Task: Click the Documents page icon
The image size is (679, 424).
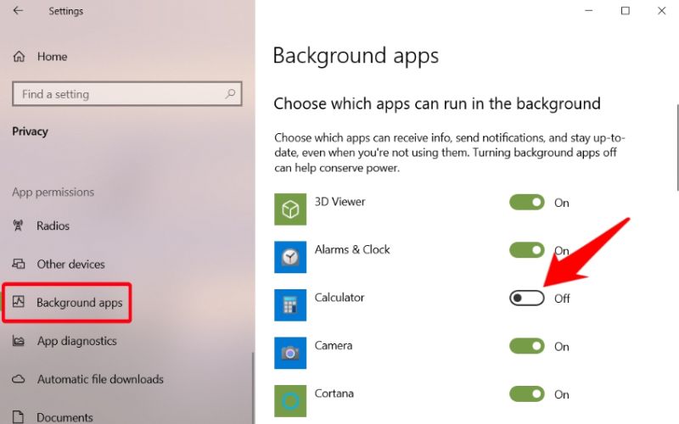Action: [x=18, y=416]
